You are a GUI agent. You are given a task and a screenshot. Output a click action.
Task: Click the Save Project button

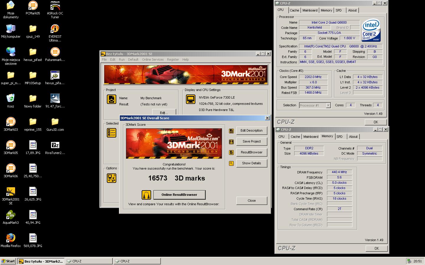[251, 141]
